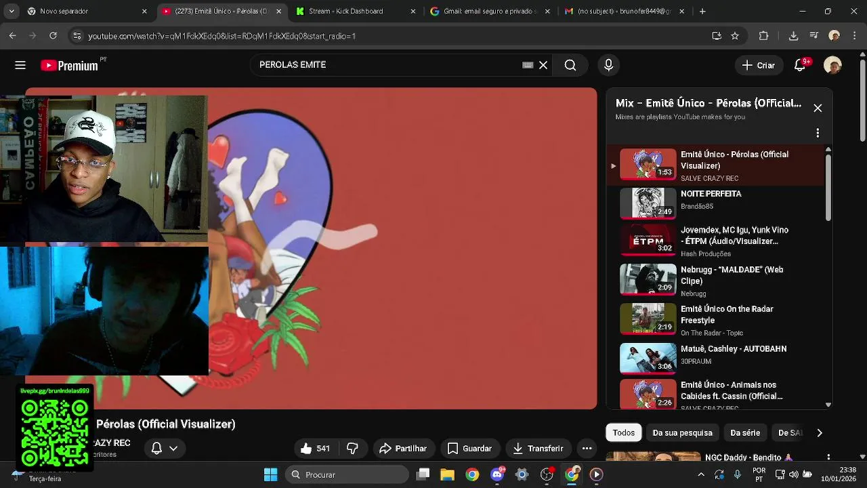This screenshot has width=867, height=488.
Task: Dislike the video with thumbs-down
Action: [352, 448]
